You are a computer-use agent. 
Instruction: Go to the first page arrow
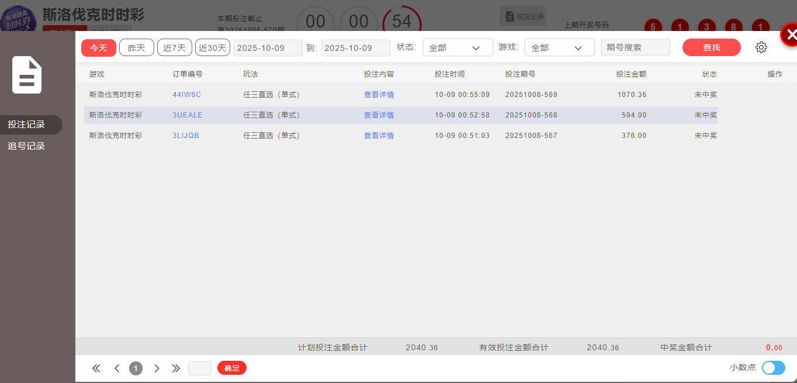click(x=96, y=368)
